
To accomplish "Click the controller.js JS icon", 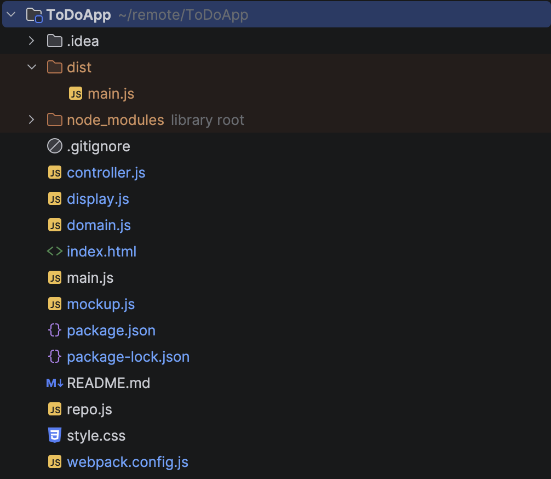I will (54, 173).
